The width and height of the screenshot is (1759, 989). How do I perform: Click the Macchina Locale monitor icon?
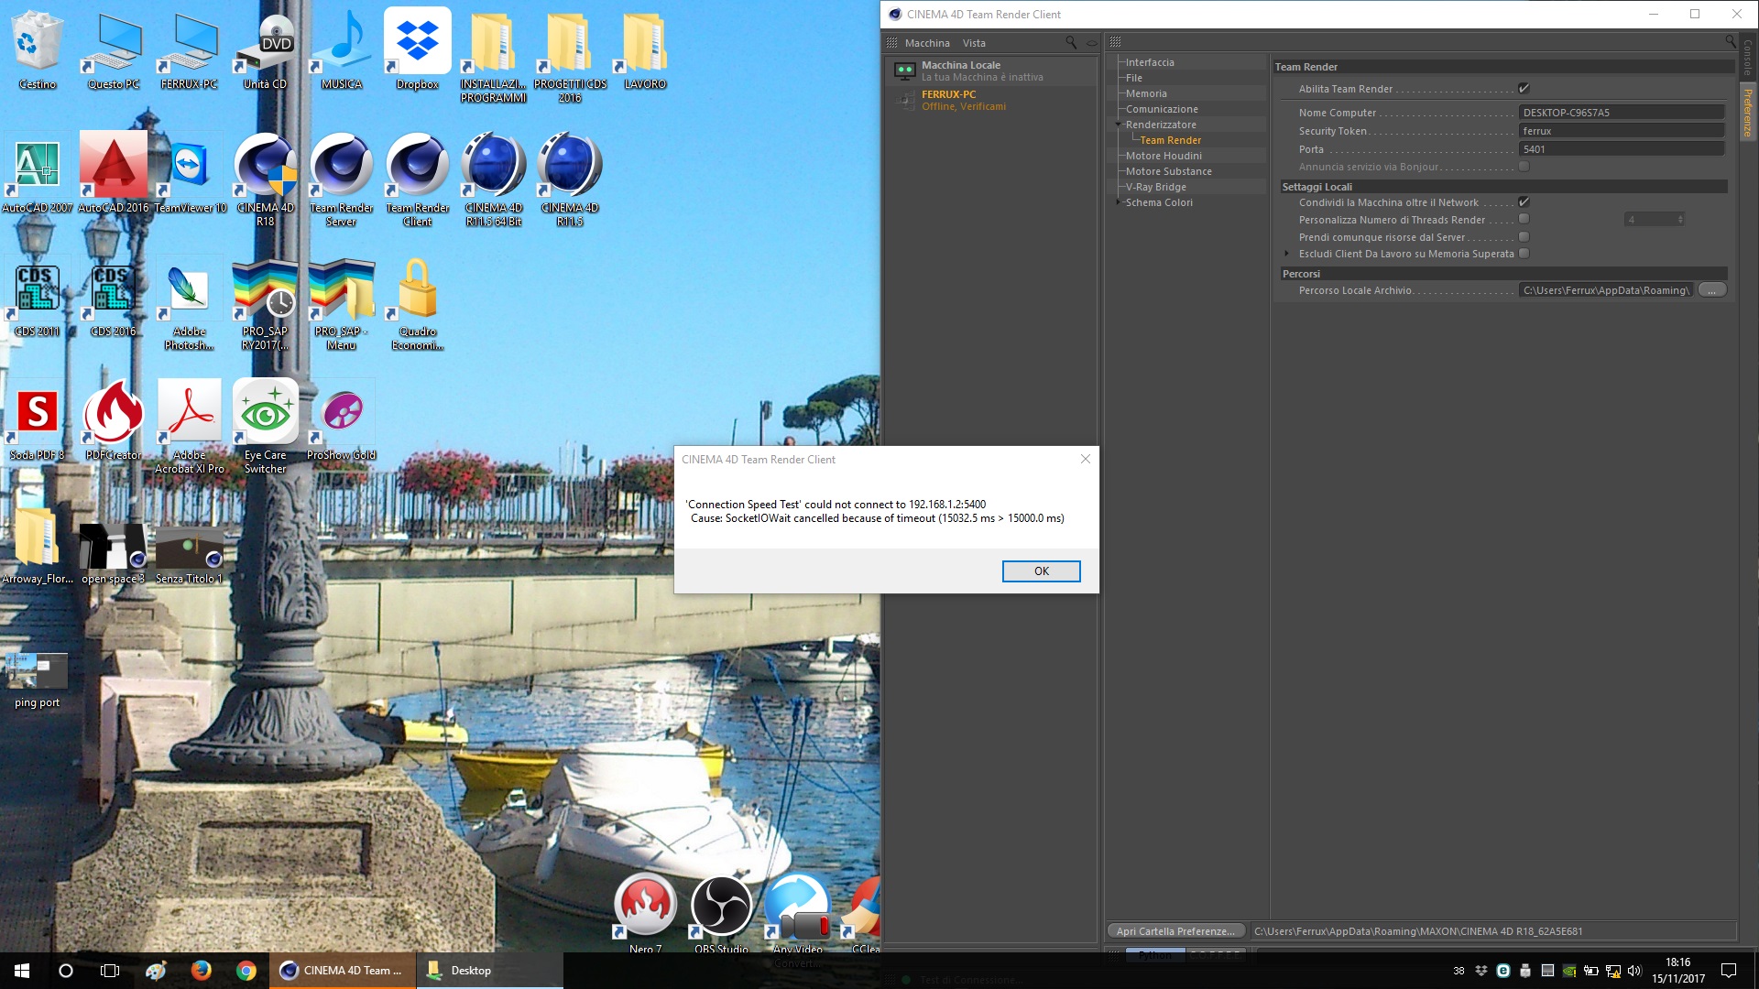904,71
